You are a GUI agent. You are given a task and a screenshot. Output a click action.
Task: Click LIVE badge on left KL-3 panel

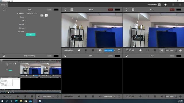click(x=111, y=9)
